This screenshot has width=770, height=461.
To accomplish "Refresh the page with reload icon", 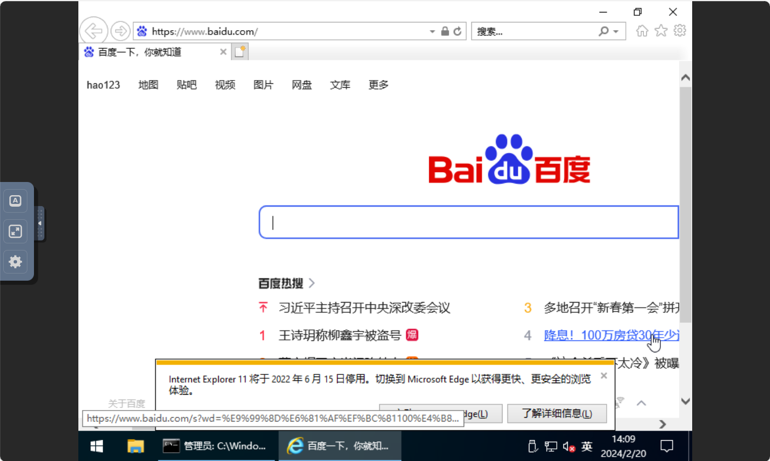I will pos(458,31).
